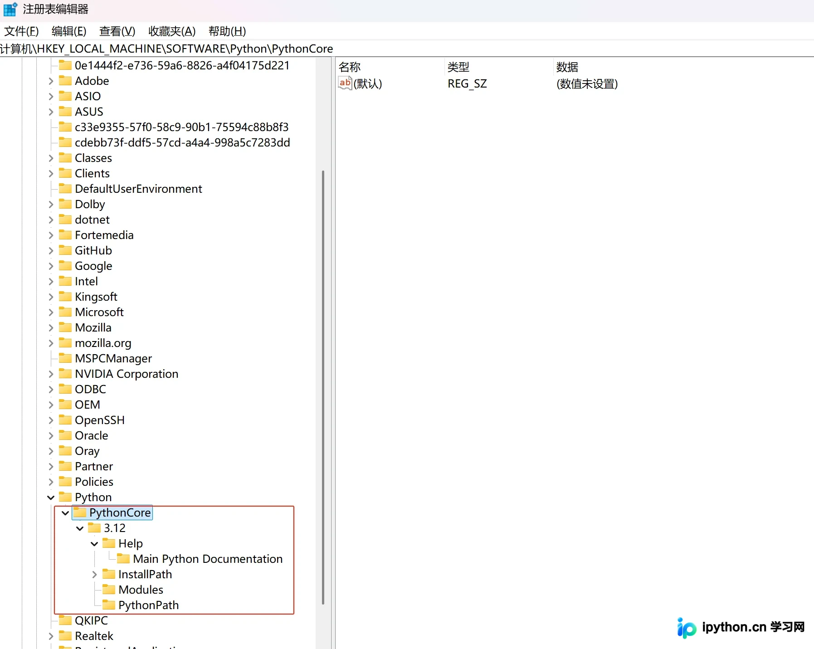The width and height of the screenshot is (814, 649).
Task: Click the OpenSSH key folder icon
Action: point(65,420)
